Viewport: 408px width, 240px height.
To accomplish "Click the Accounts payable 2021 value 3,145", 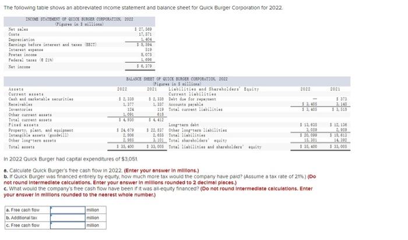I will [342, 104].
